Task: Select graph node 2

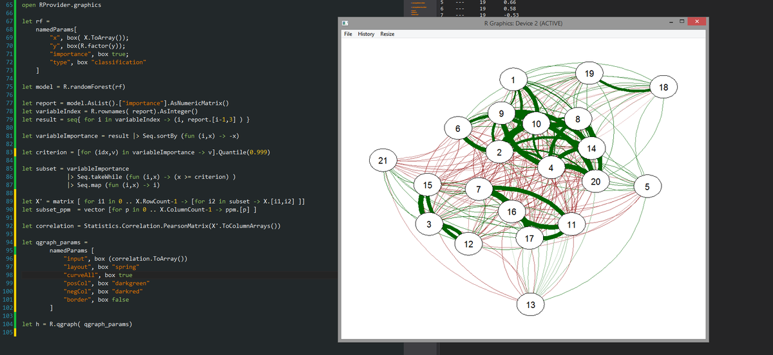Action: click(x=499, y=152)
